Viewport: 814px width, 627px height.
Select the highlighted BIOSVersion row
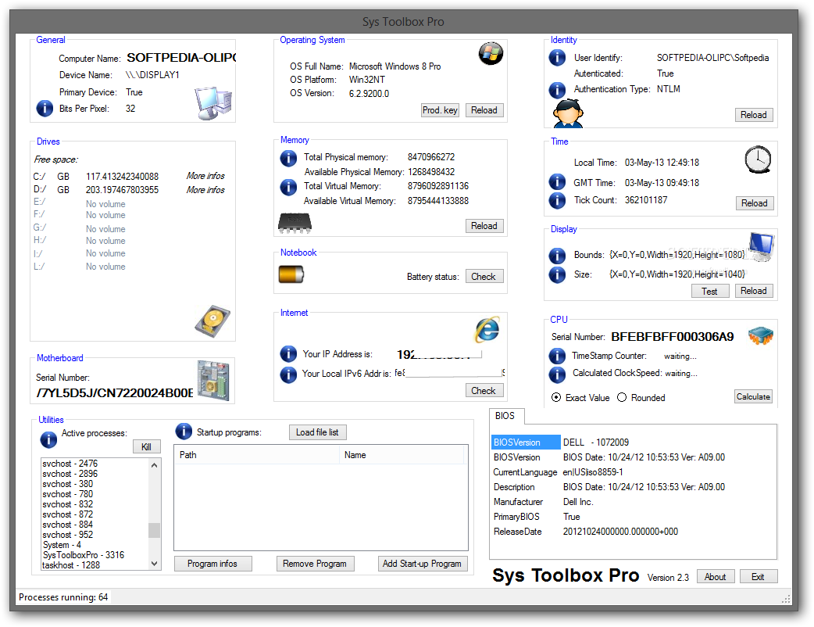[526, 442]
